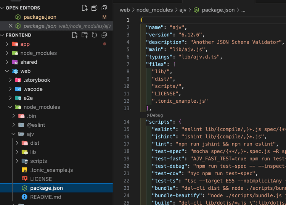This screenshot has height=205, width=286.
Task: Collapse the OPEN EDITORS section
Action: 2,8
